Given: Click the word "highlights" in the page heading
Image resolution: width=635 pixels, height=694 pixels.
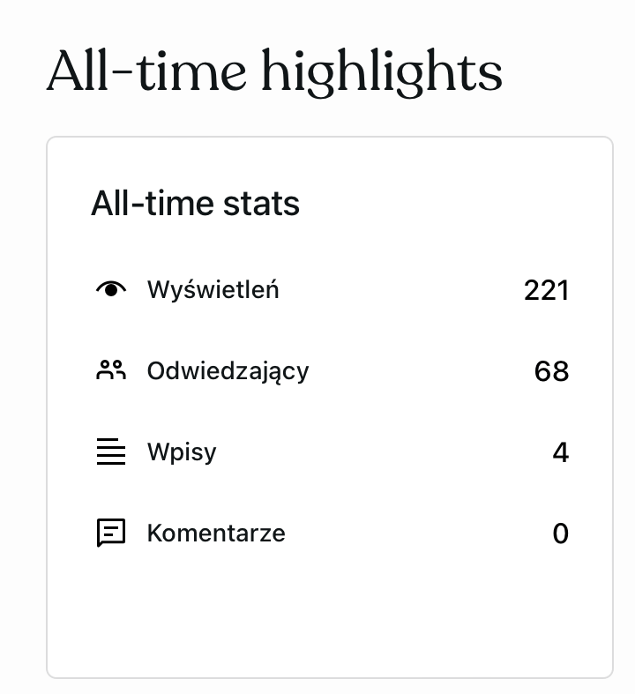Looking at the screenshot, I should coord(382,72).
